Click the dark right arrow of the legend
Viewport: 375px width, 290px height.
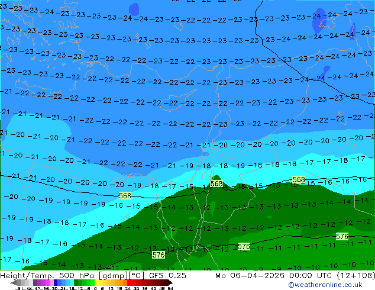170,282
